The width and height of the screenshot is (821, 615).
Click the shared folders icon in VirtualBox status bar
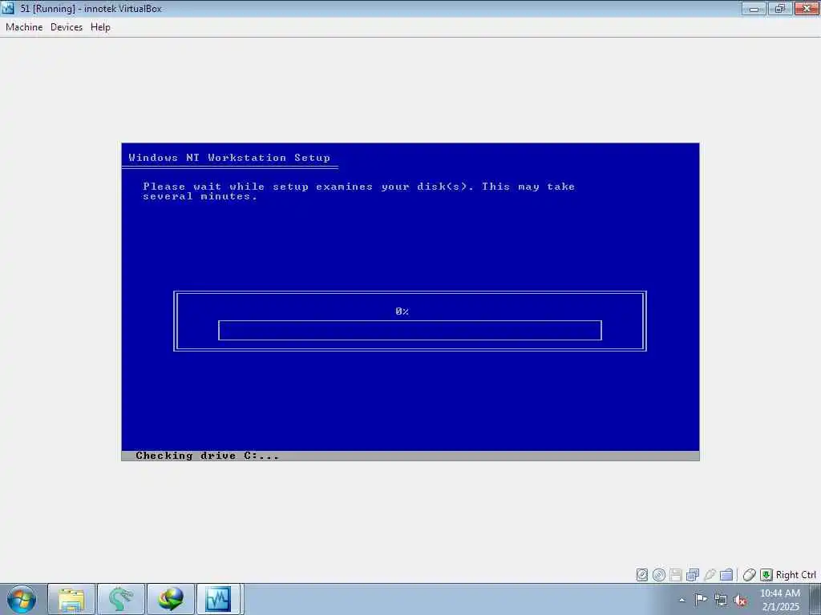click(x=726, y=575)
